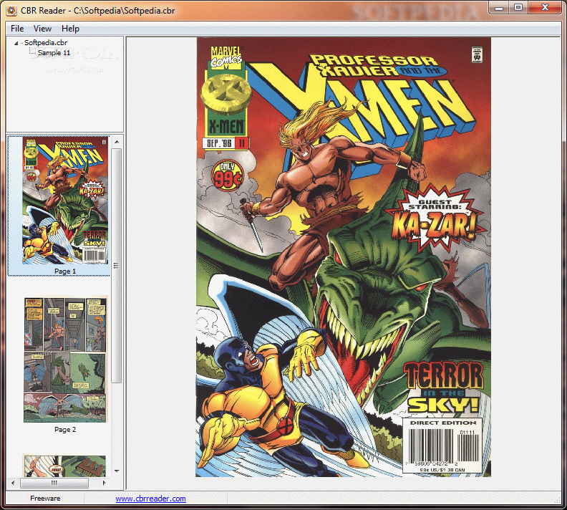Select the Page 2 thumbnail
This screenshot has width=567, height=510.
point(65,360)
